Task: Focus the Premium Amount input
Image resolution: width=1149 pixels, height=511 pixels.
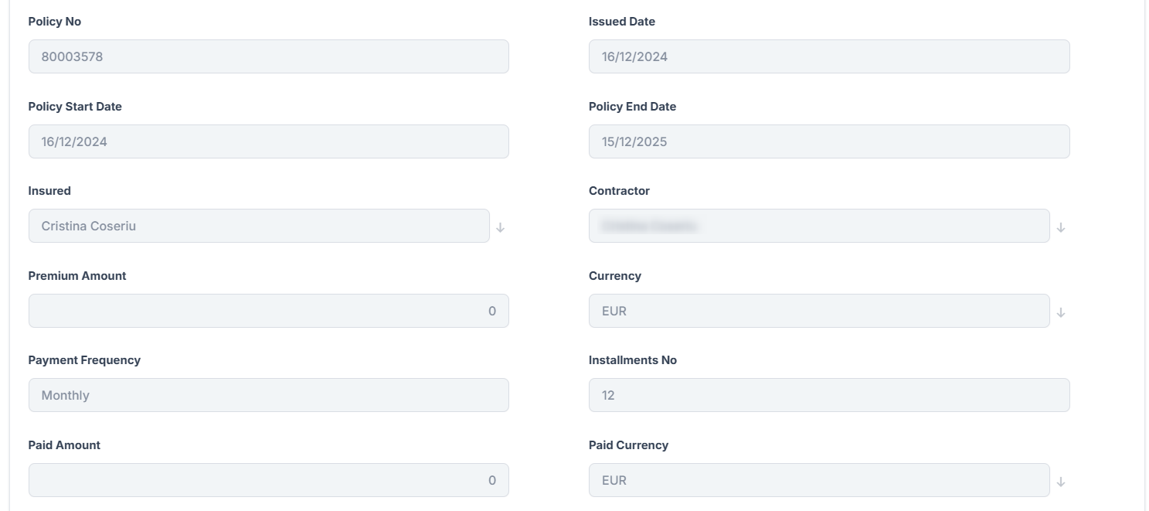Action: coord(268,311)
